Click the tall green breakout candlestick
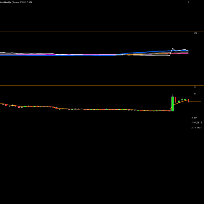This screenshot has height=204, width=204. [173, 104]
